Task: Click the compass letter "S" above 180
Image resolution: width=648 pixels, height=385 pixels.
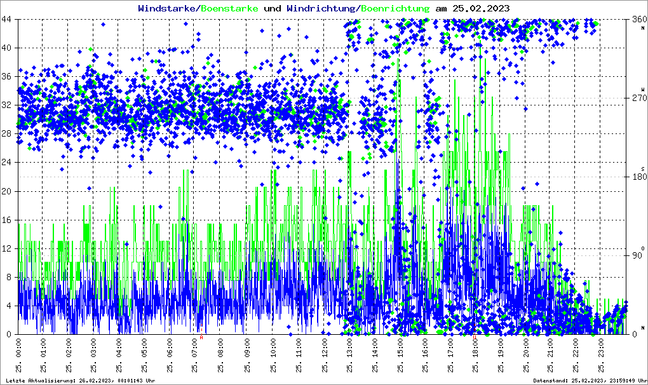Action: 643,168
